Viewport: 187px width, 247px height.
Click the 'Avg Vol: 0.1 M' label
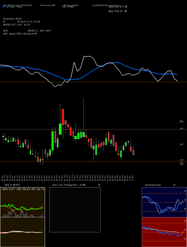pyautogui.click(x=118, y=6)
